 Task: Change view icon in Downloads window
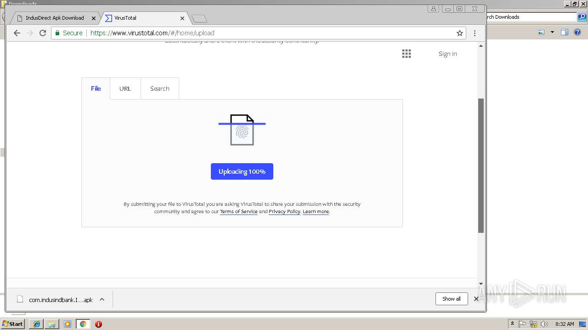click(541, 32)
